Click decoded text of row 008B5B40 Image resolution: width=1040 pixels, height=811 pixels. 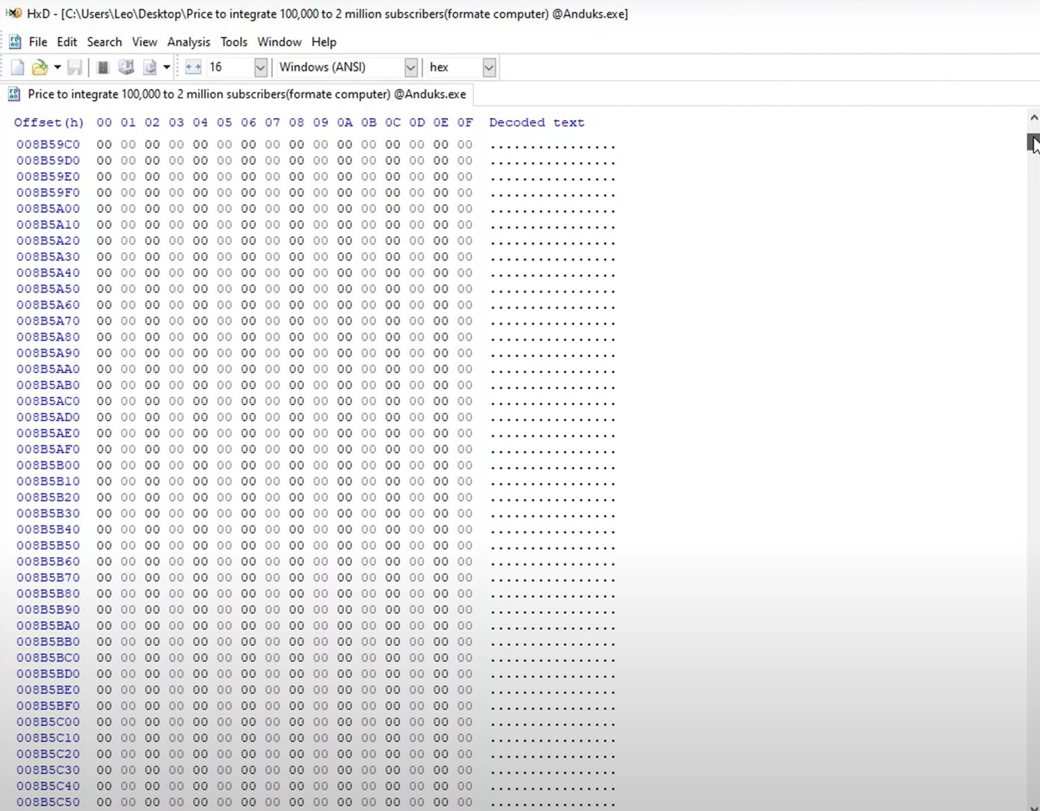click(553, 529)
